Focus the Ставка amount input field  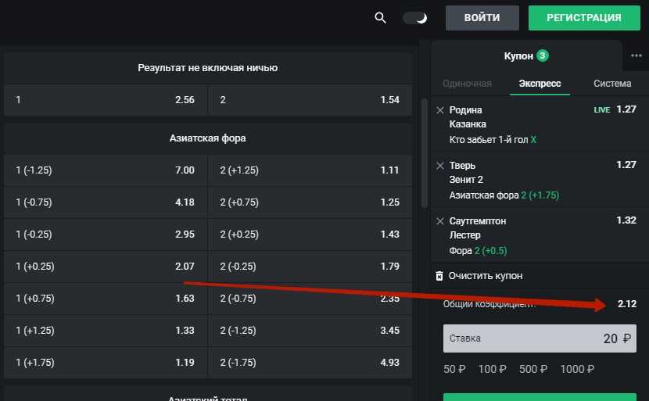[540, 338]
